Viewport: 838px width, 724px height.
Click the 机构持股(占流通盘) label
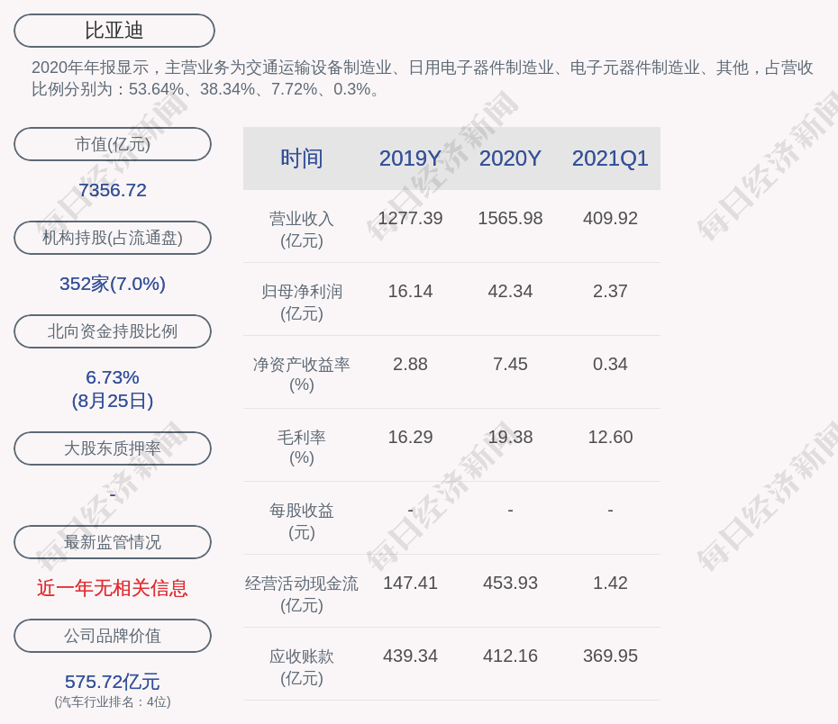pos(113,238)
